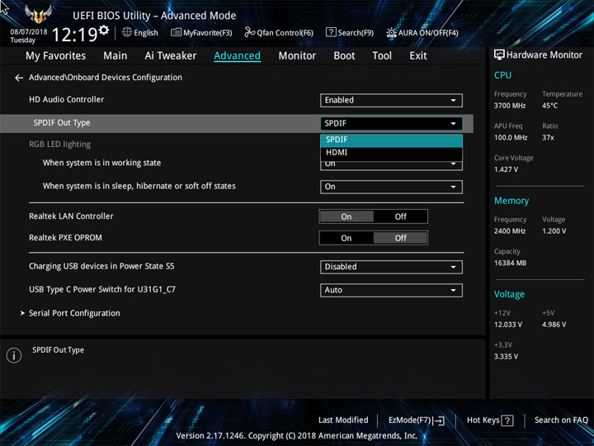The height and width of the screenshot is (446, 594).
Task: Set Realtek PXE OPROM to On
Action: click(346, 238)
